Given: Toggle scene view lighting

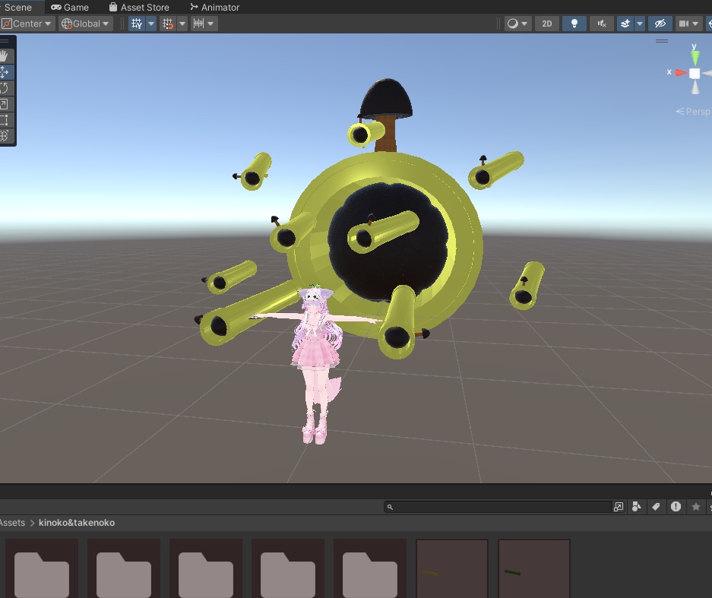Looking at the screenshot, I should coord(574,24).
